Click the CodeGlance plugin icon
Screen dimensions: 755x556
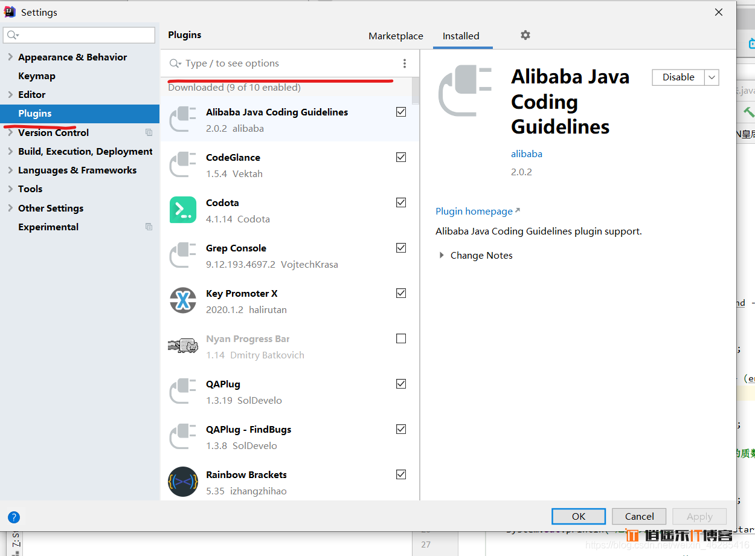183,164
